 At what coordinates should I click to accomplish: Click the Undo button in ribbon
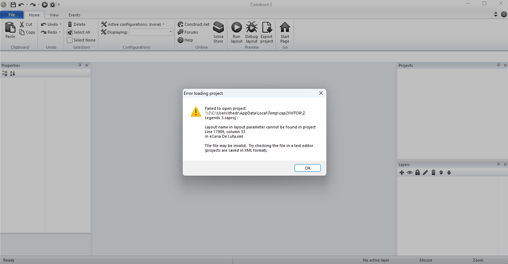(x=49, y=24)
